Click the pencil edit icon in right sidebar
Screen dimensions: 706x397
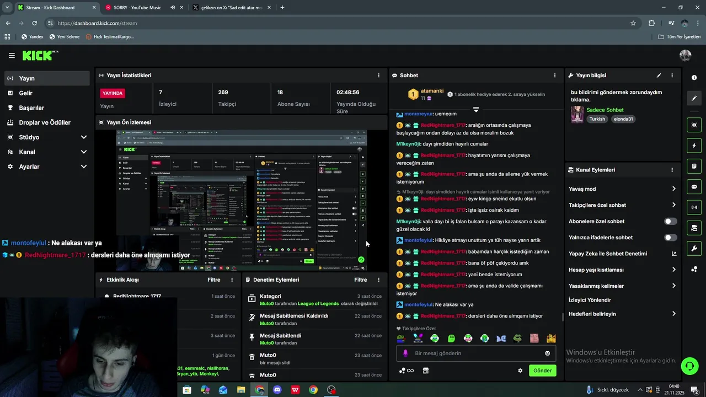pos(694,98)
